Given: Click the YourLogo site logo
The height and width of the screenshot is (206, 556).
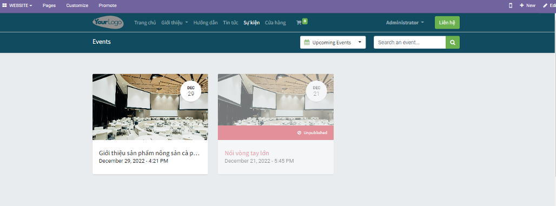Looking at the screenshot, I should (x=108, y=23).
